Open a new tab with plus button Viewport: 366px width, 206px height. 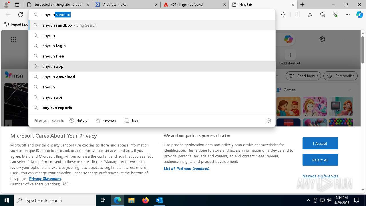(x=302, y=5)
